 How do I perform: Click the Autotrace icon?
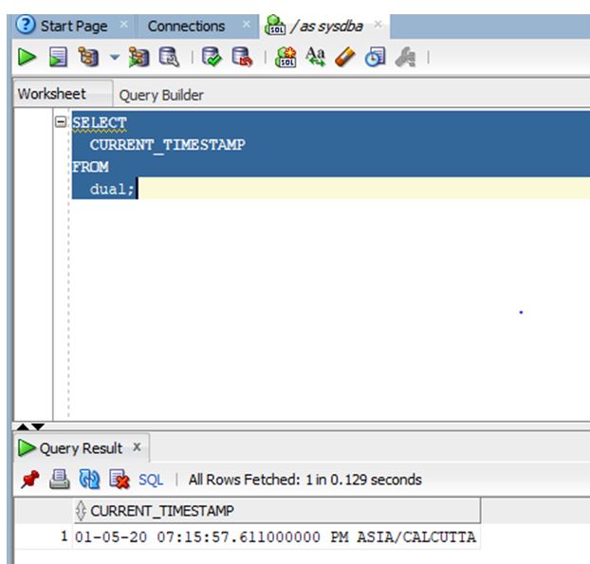coord(138,57)
